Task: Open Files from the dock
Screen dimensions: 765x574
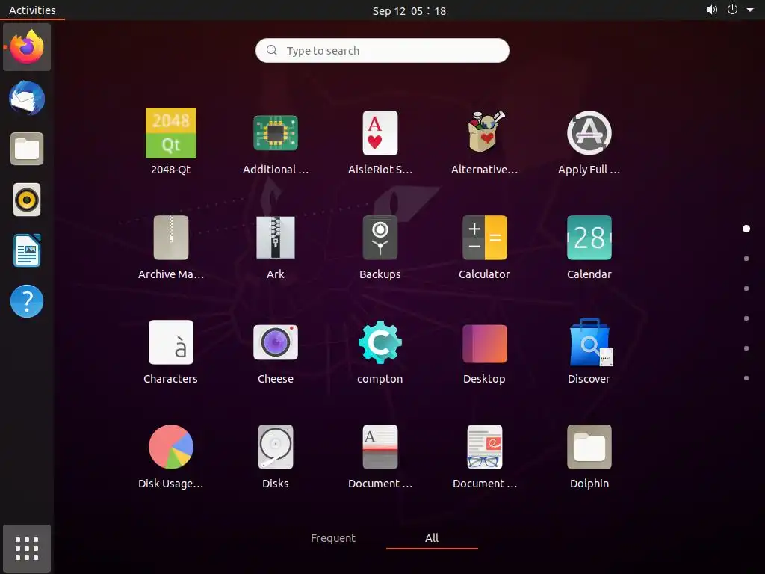Action: [27, 149]
